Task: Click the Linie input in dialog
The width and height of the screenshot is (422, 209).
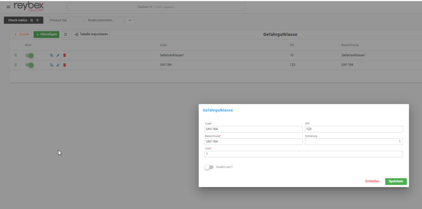Action: [304, 154]
